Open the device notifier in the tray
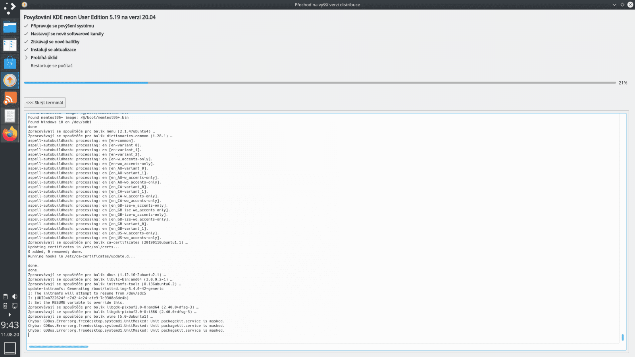 pos(5,305)
